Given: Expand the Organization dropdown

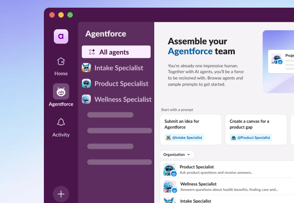Looking at the screenshot, I should [177, 154].
